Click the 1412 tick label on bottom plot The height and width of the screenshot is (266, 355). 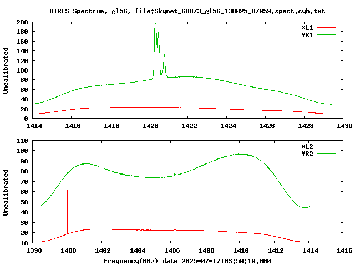(x=276, y=250)
